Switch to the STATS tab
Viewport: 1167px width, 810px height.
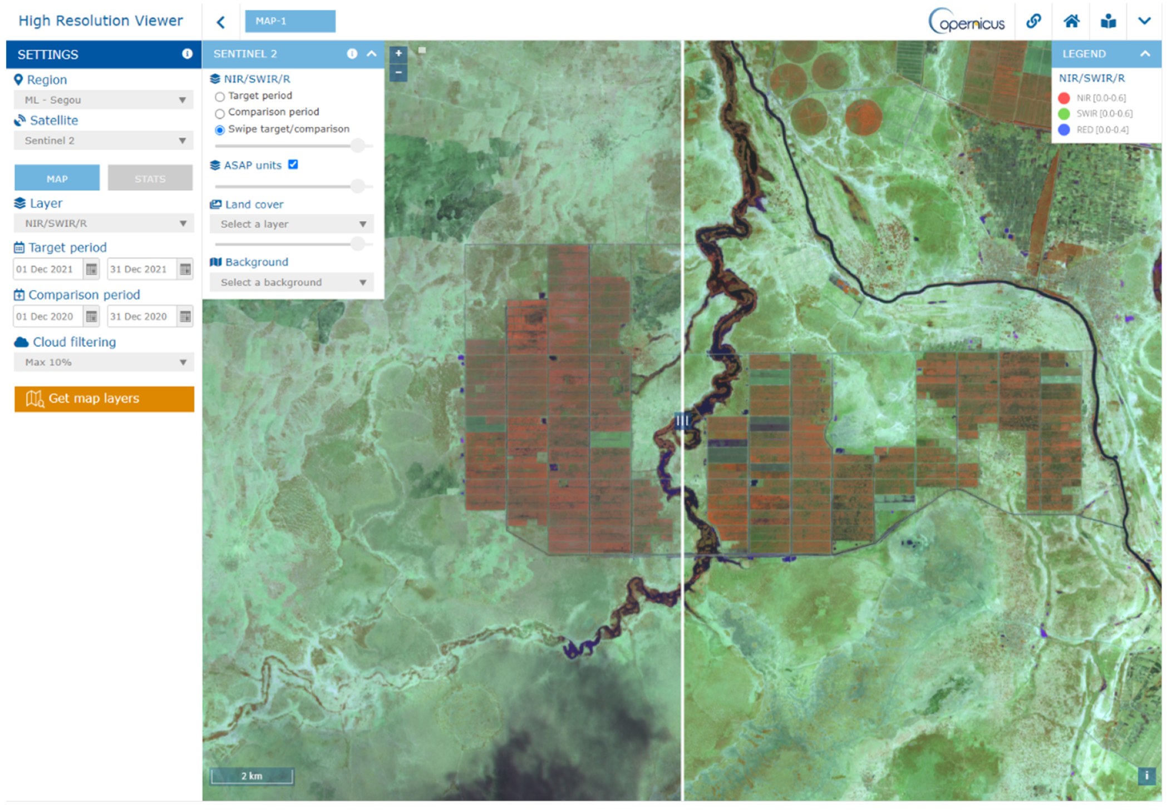tap(150, 178)
